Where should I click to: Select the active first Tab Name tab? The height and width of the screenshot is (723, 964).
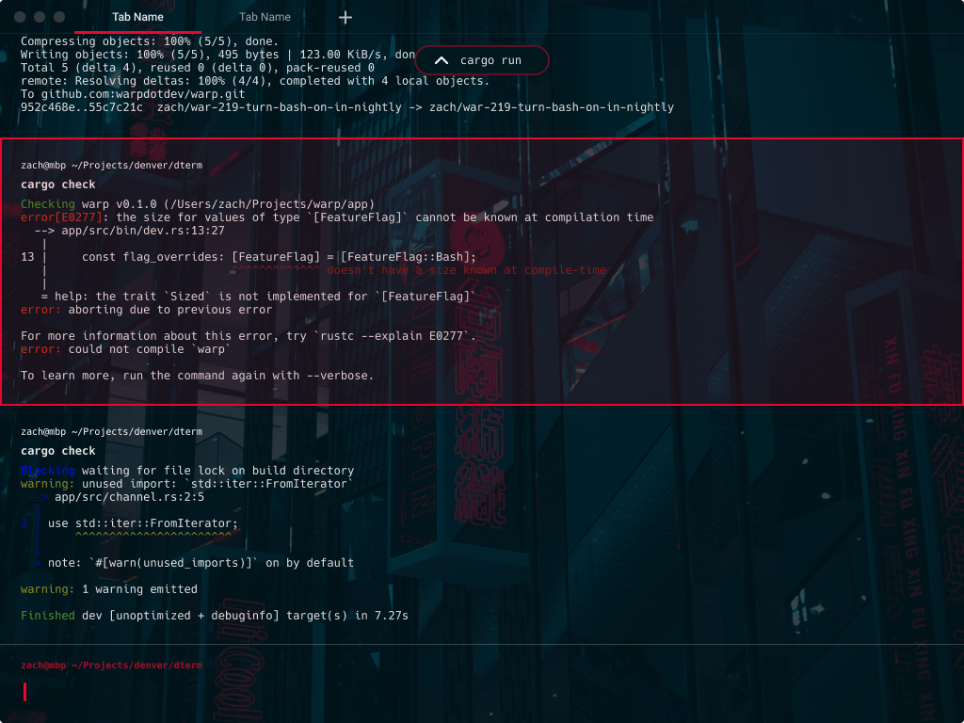coord(137,17)
